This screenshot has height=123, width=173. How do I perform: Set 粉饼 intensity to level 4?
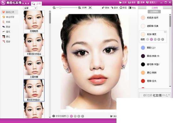point(159,39)
